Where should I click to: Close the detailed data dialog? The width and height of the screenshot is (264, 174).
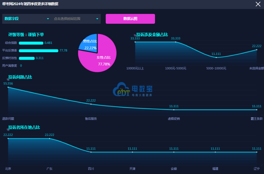pos(258,4)
